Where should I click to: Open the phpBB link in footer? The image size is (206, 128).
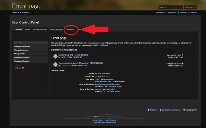point(97,116)
